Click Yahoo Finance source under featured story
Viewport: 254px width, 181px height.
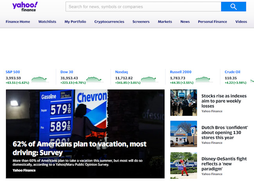pyautogui.click(x=24, y=170)
